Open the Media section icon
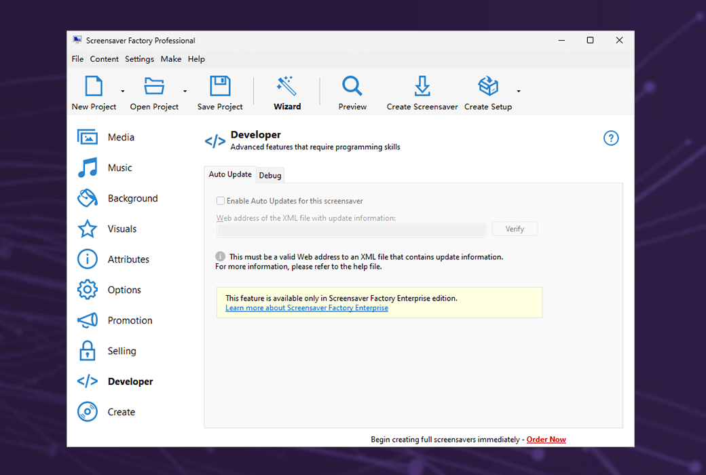Image resolution: width=706 pixels, height=475 pixels. coord(88,137)
